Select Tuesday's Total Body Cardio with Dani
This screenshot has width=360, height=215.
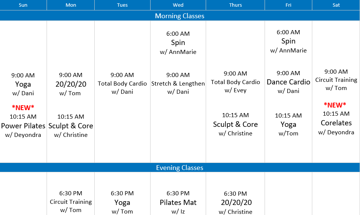click(x=122, y=84)
